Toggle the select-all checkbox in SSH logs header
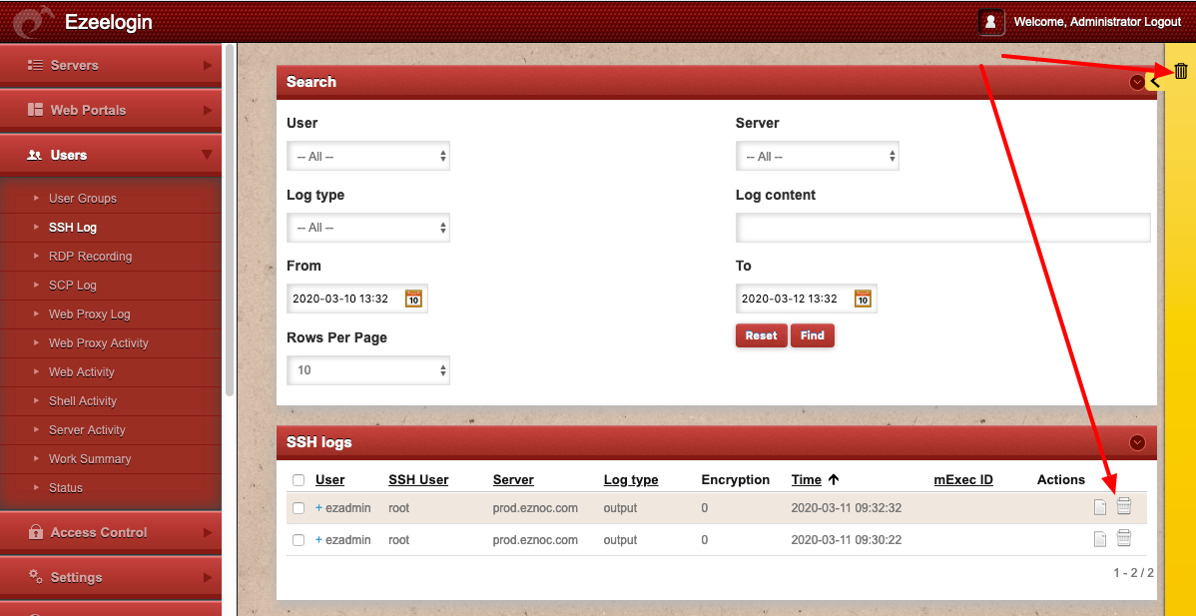This screenshot has width=1196, height=616. point(299,480)
